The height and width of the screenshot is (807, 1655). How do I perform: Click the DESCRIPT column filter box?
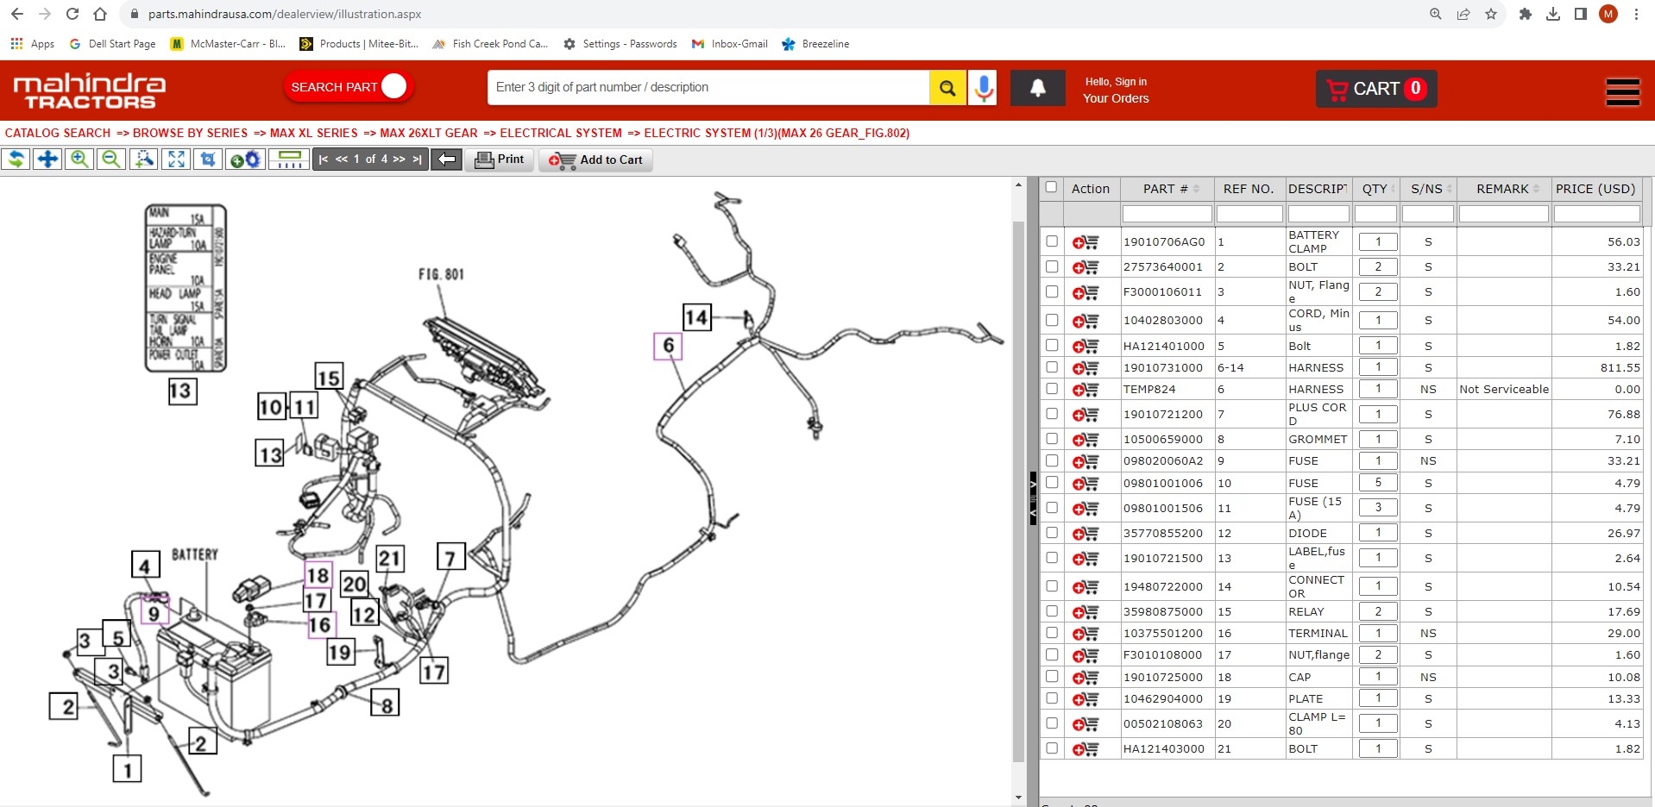(x=1318, y=214)
